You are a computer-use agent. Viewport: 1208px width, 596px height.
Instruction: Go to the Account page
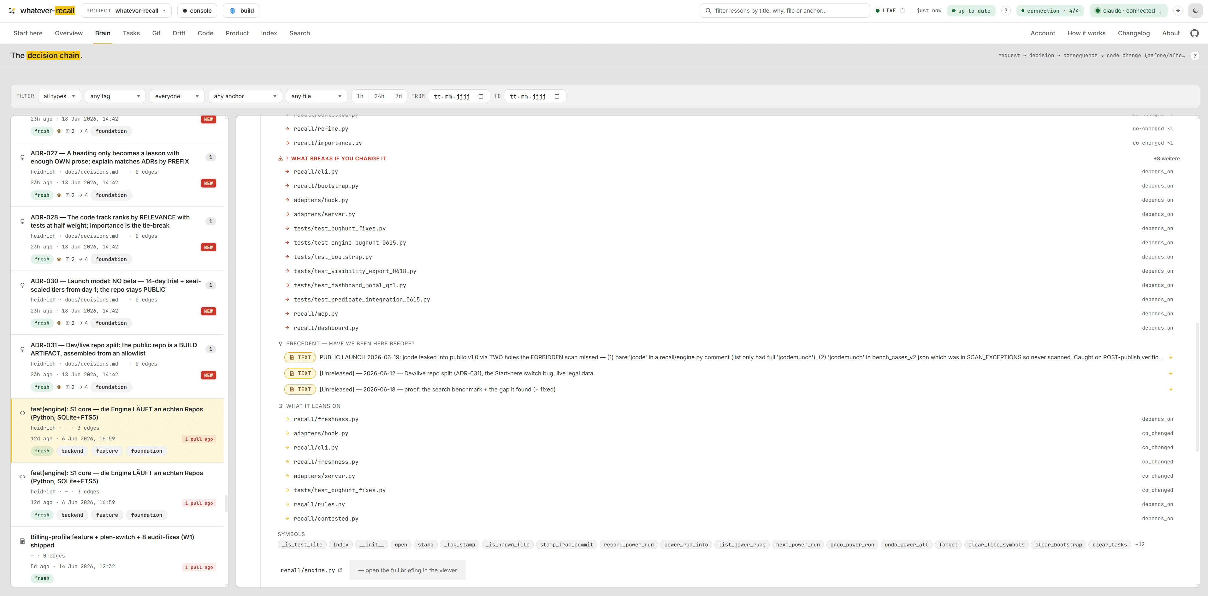pyautogui.click(x=1042, y=33)
